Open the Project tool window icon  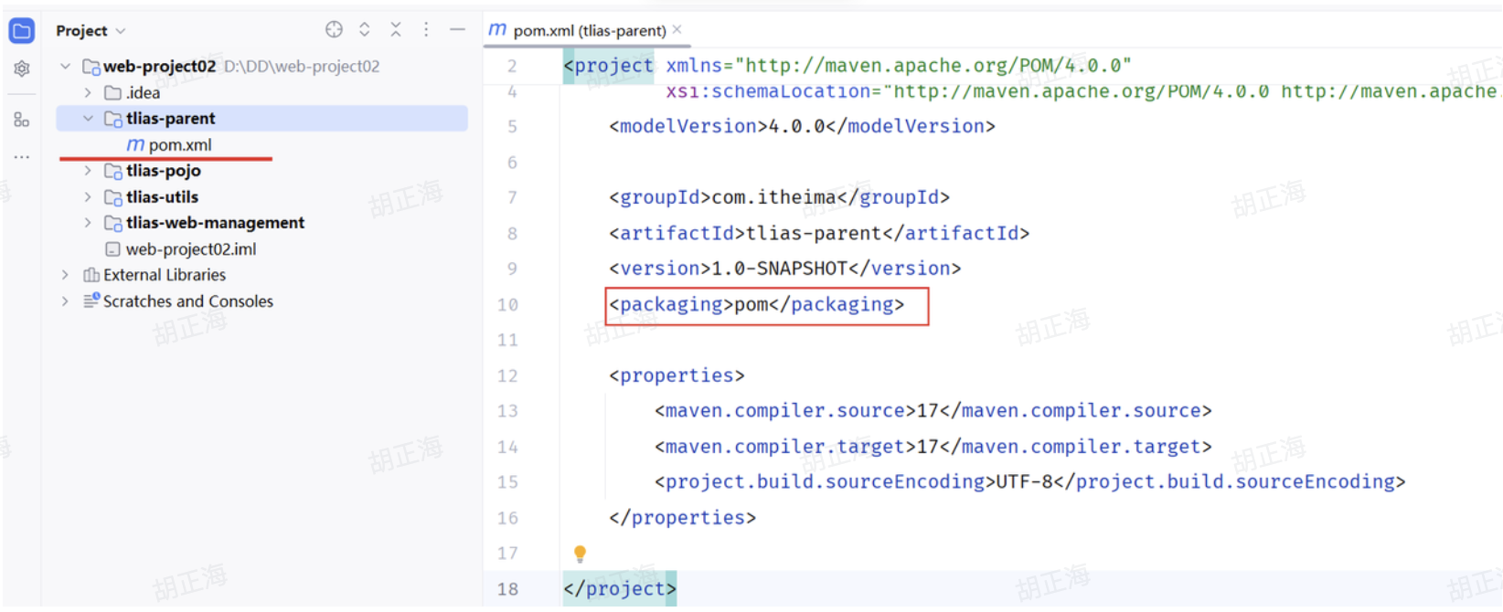tap(21, 31)
